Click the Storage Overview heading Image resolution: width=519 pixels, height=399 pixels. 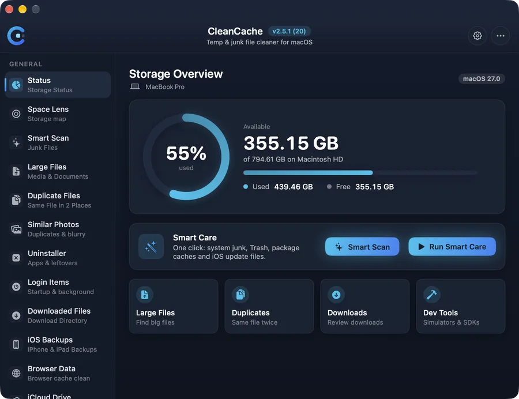176,74
